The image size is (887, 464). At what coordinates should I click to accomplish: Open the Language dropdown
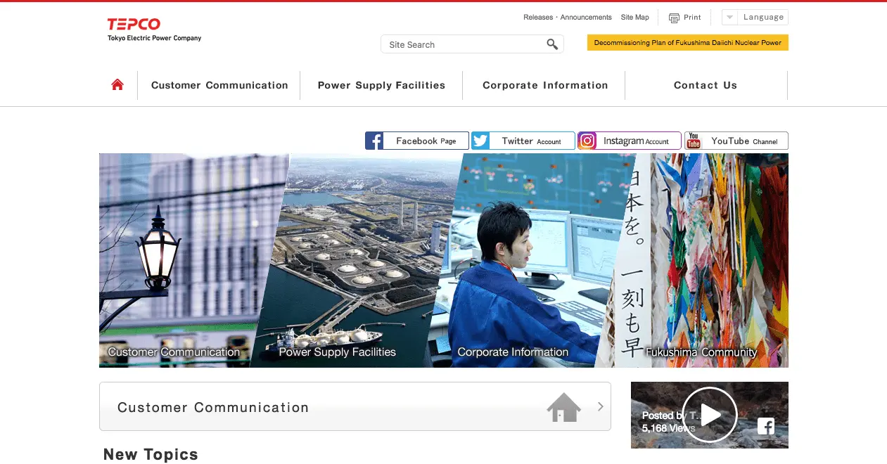755,18
